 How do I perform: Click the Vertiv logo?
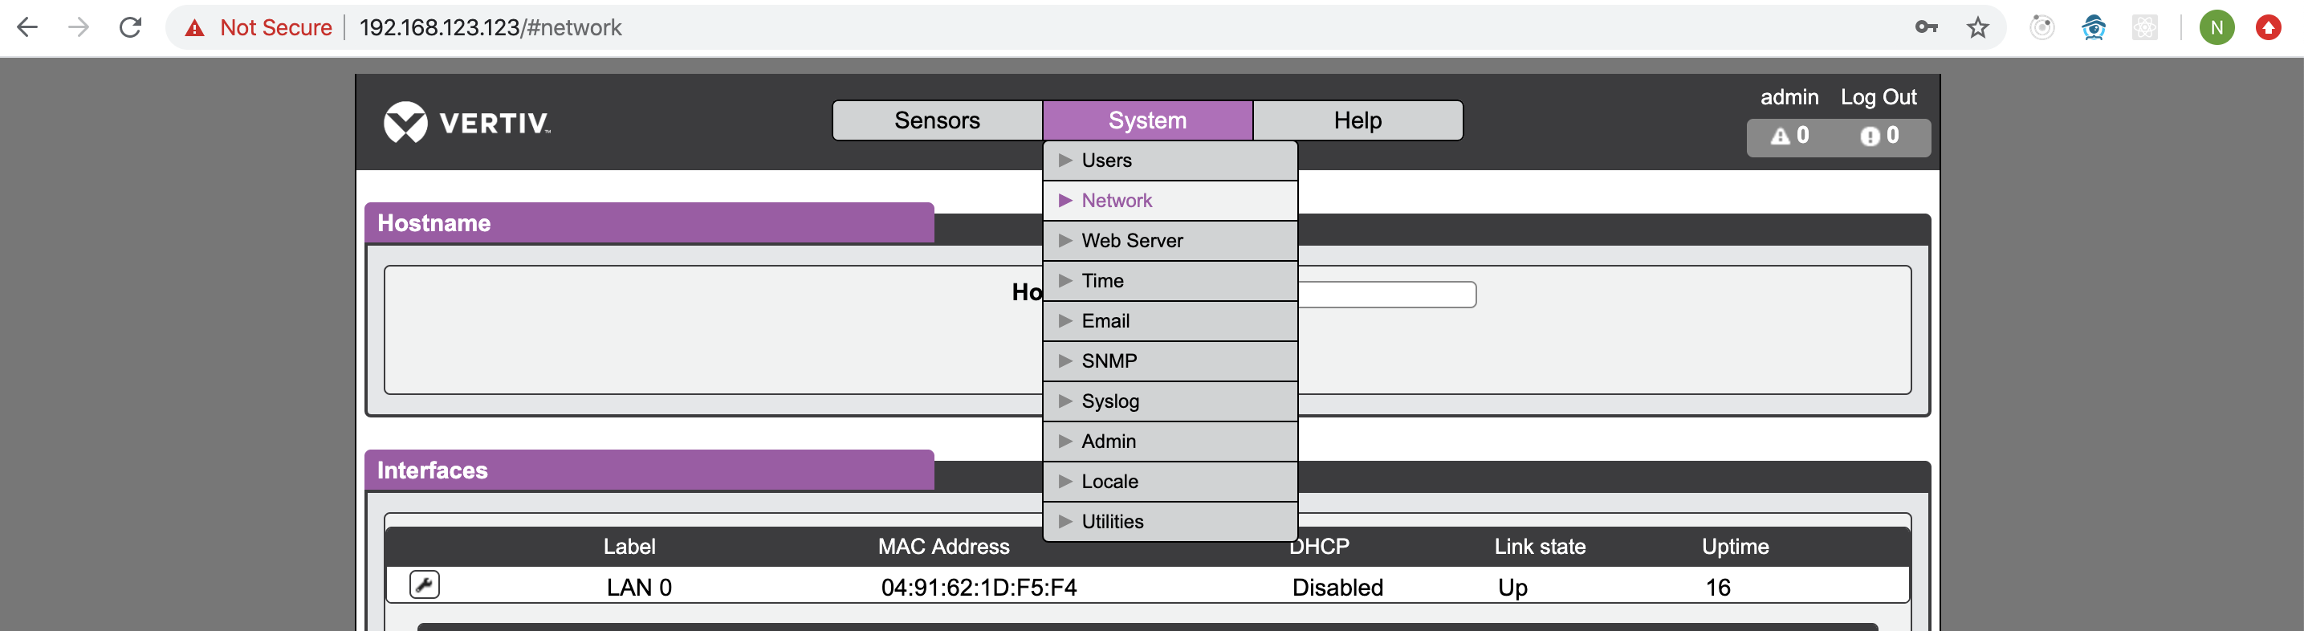coord(467,123)
